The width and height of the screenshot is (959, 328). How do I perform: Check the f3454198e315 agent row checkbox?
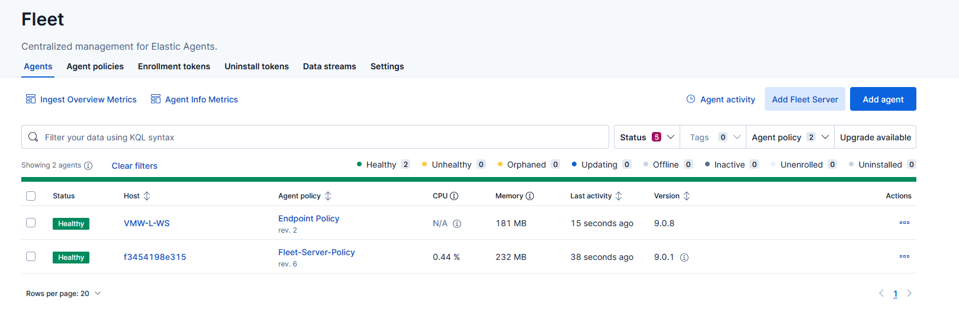(x=31, y=256)
